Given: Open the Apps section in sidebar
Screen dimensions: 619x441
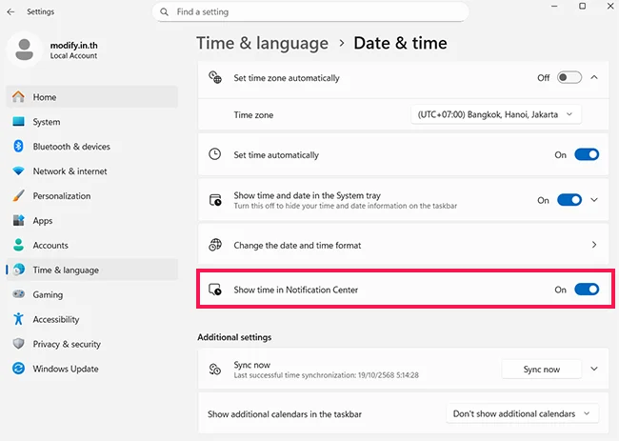Looking at the screenshot, I should (x=43, y=221).
